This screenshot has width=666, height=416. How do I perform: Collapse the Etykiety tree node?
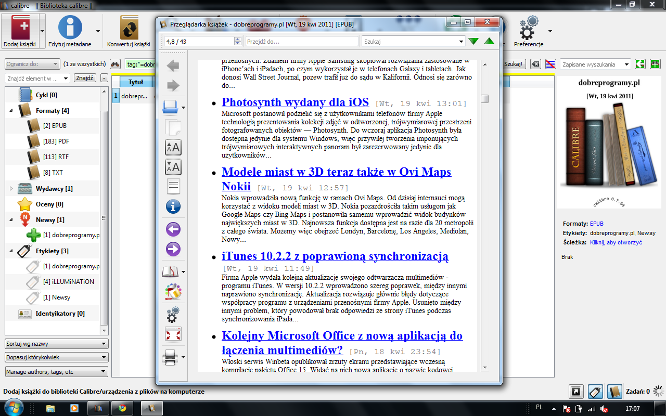tap(11, 251)
